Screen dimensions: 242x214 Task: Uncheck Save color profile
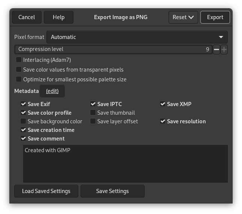[24, 113]
